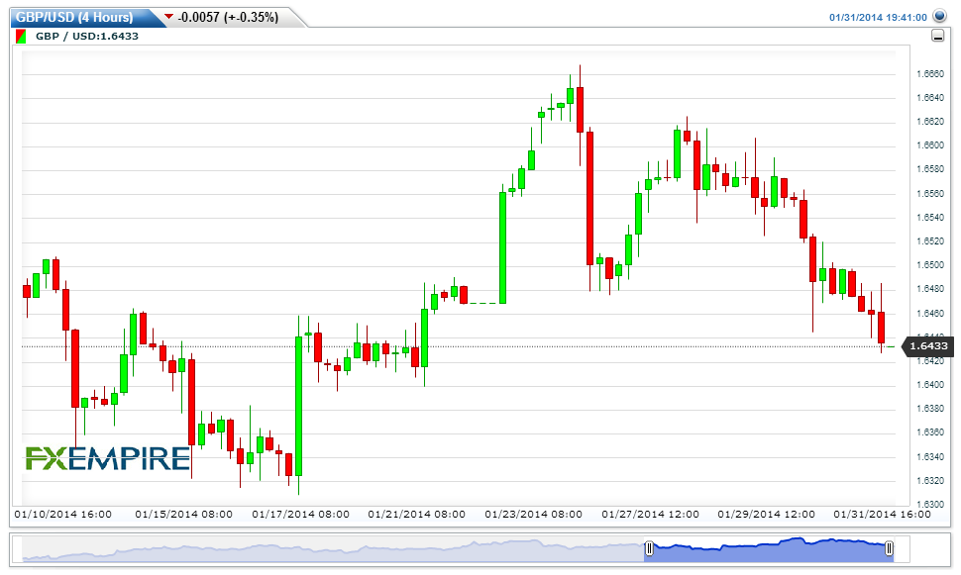Click the 01/10/2014 16:00 axis label
This screenshot has height=575, width=961.
[63, 515]
